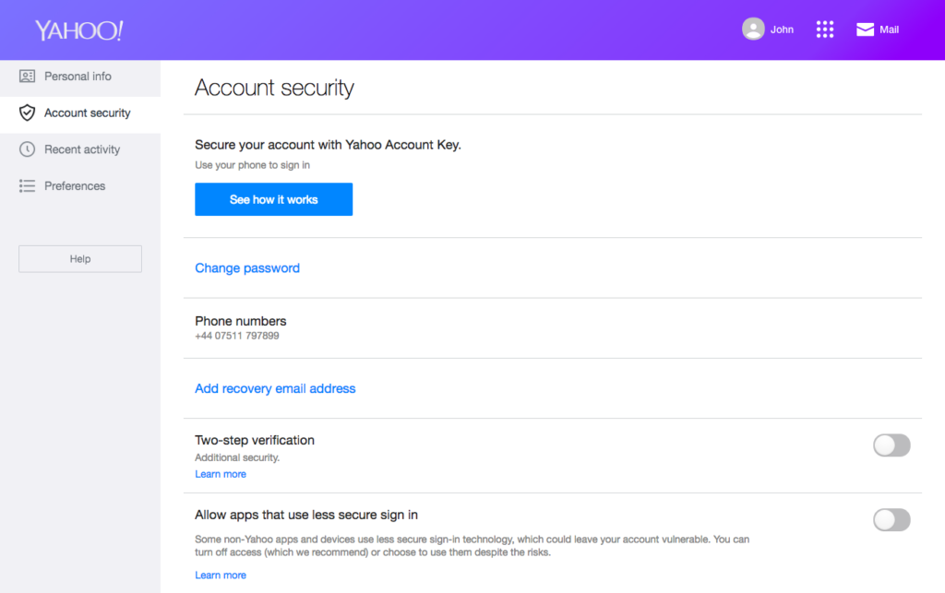The width and height of the screenshot is (945, 593).
Task: Click Add recovery email address link
Action: click(x=275, y=389)
